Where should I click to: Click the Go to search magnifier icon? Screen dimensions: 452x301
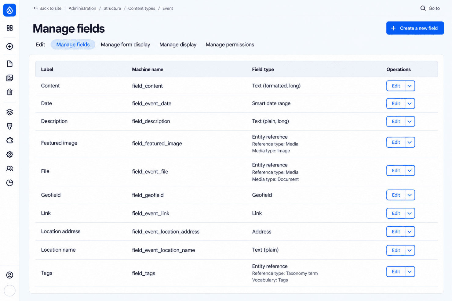(423, 8)
